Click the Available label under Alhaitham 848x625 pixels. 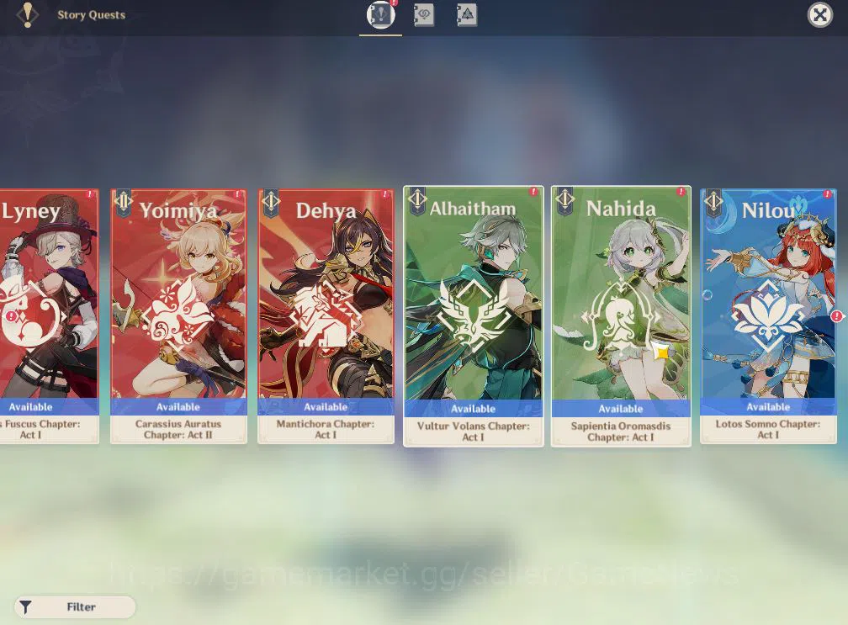click(473, 409)
